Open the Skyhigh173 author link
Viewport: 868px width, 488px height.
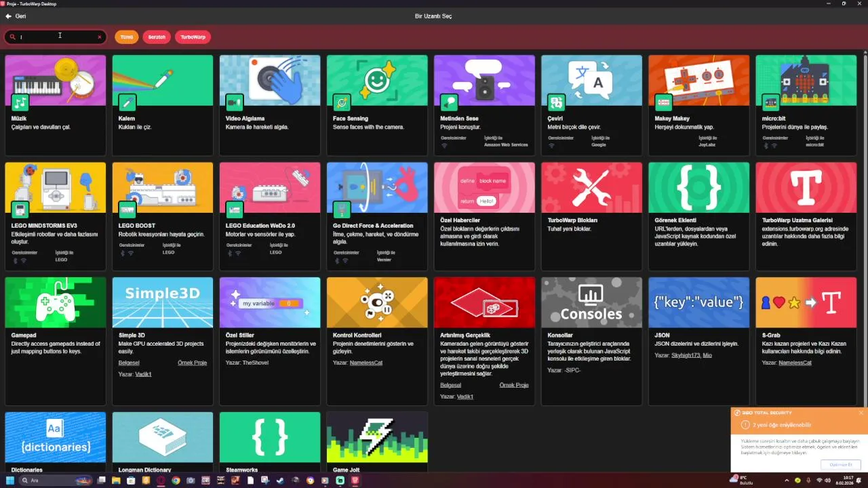(x=686, y=355)
